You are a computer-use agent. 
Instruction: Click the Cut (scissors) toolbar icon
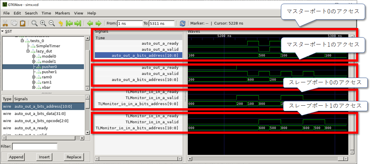[5, 23]
